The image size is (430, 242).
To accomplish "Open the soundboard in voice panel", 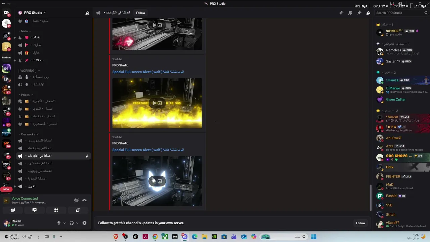I will (78, 210).
